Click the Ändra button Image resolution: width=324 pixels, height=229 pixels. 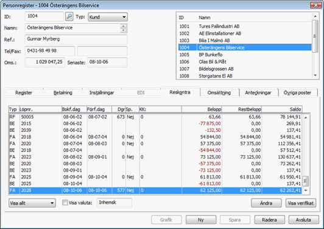266,203
